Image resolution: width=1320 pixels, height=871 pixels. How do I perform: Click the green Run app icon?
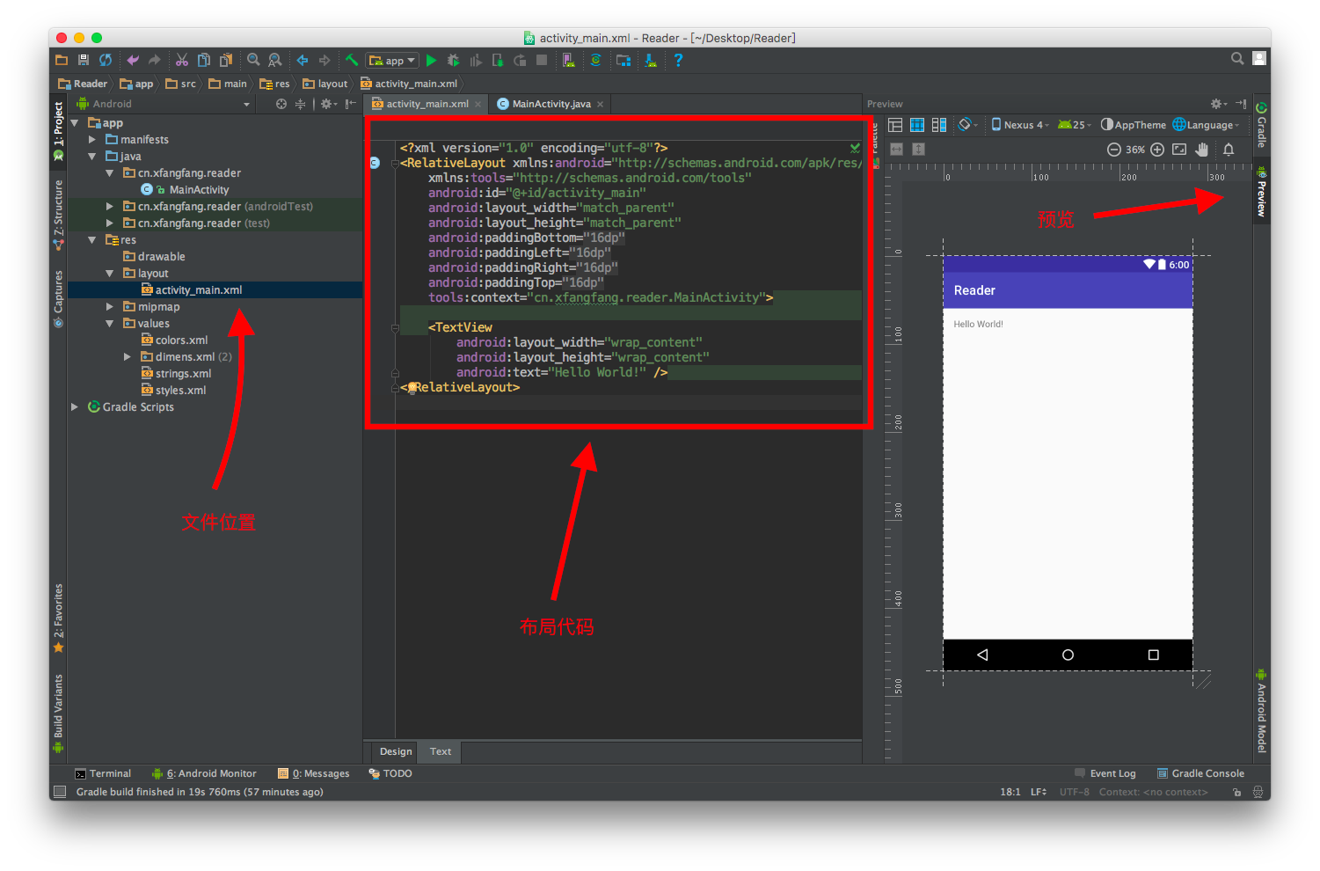point(431,60)
